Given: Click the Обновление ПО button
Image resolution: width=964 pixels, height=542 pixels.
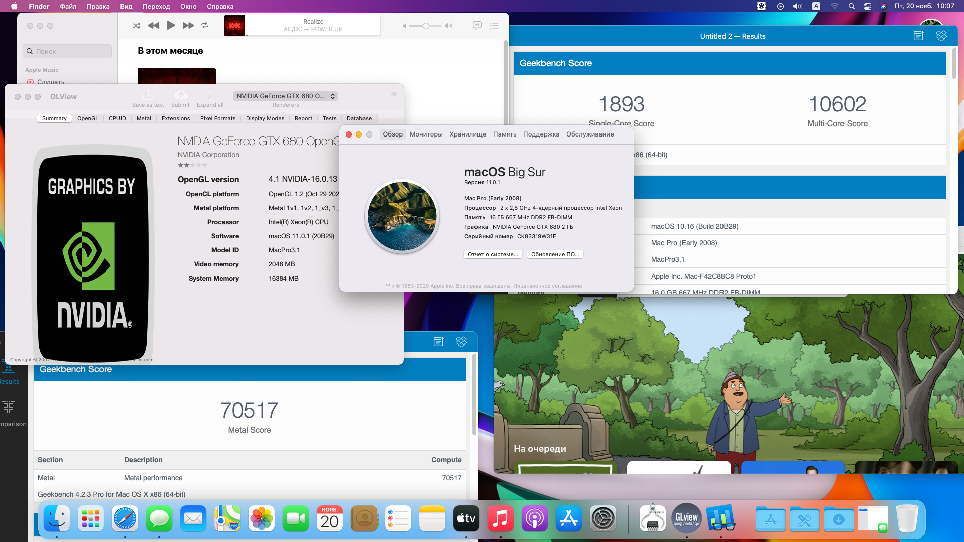Looking at the screenshot, I should [555, 254].
